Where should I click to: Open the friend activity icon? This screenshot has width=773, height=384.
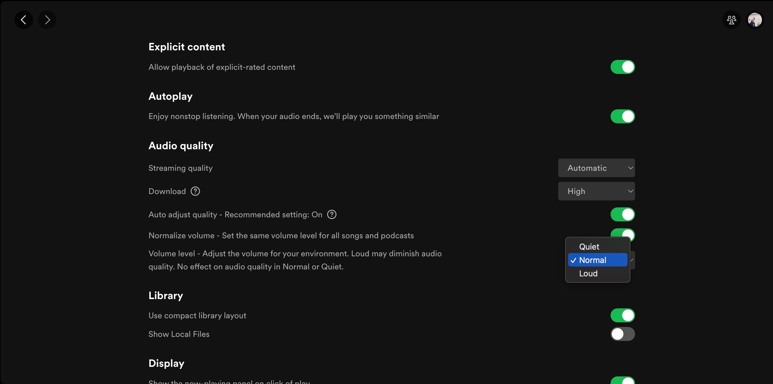[x=731, y=20]
